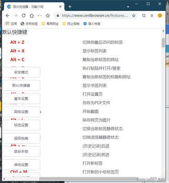
Task: Jump to 默认快捷键 section
Action: click(21, 86)
